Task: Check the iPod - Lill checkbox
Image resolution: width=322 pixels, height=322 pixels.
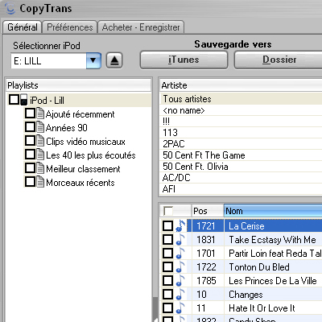Action: pyautogui.click(x=14, y=100)
